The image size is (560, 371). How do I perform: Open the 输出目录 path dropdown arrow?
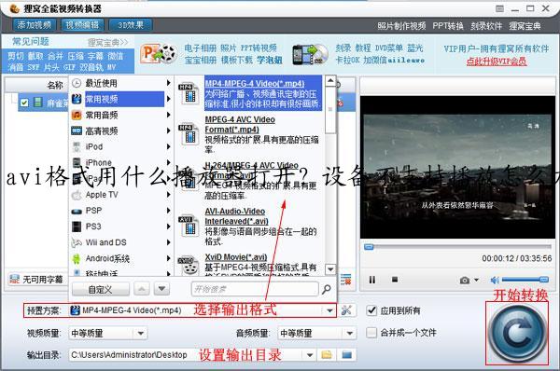(310, 355)
